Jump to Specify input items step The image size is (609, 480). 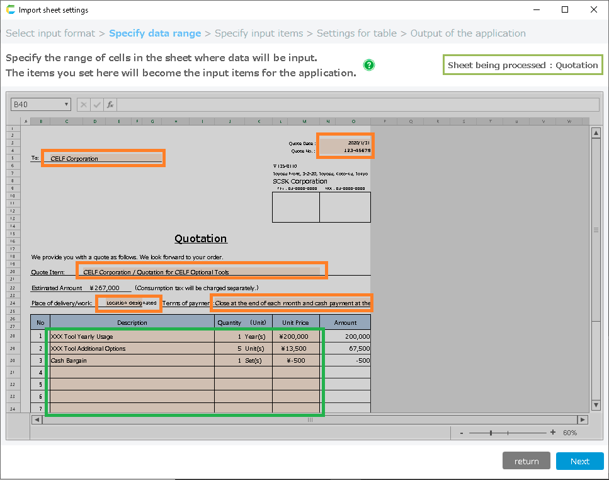coord(259,33)
